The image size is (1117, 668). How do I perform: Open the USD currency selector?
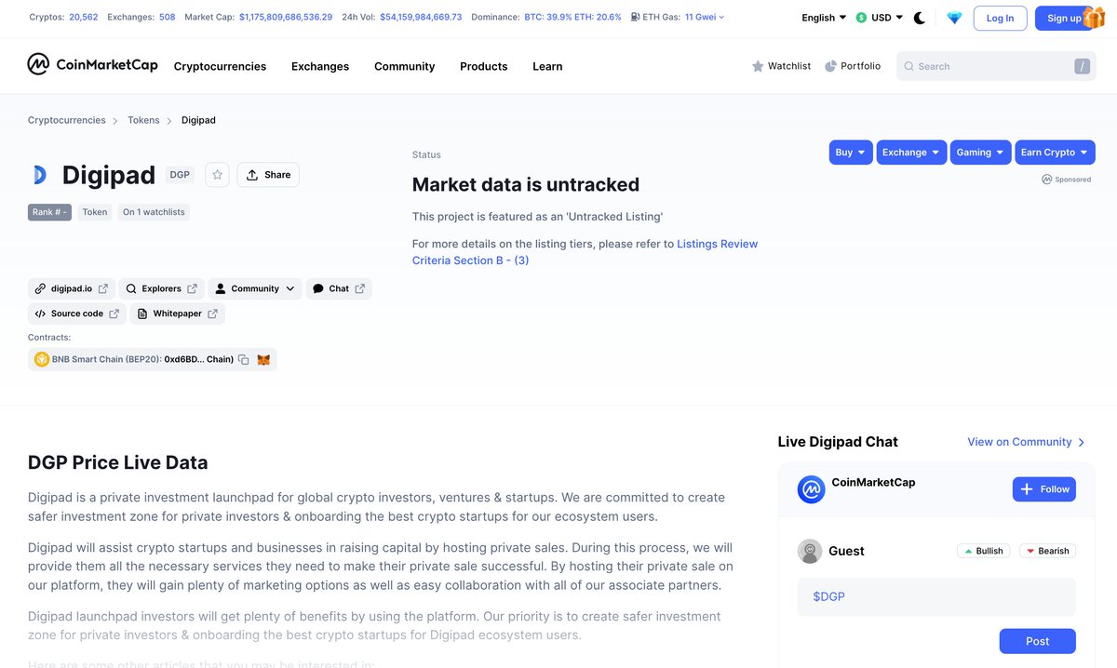pos(879,17)
